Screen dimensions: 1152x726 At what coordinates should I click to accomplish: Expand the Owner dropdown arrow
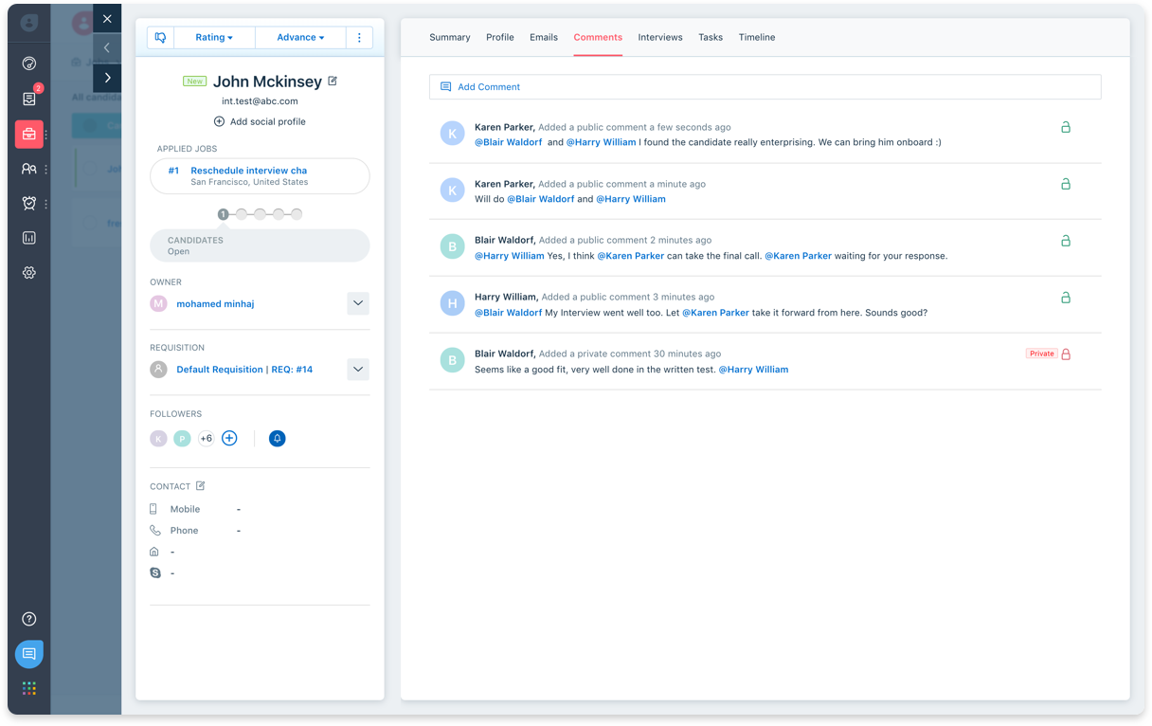(357, 304)
